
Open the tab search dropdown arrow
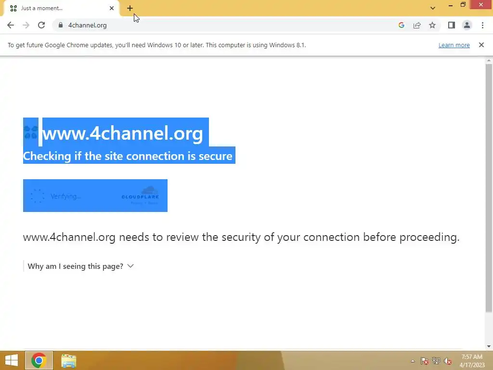click(433, 8)
